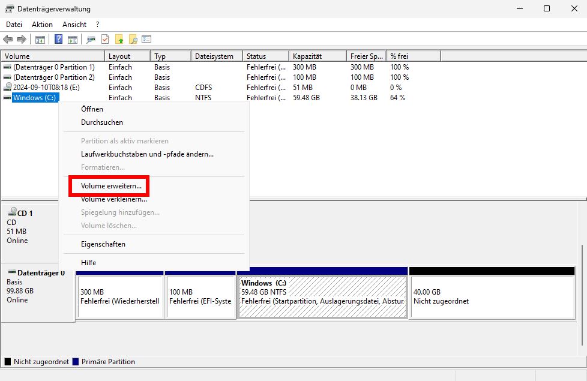Open the Aktion menu

coord(41,24)
